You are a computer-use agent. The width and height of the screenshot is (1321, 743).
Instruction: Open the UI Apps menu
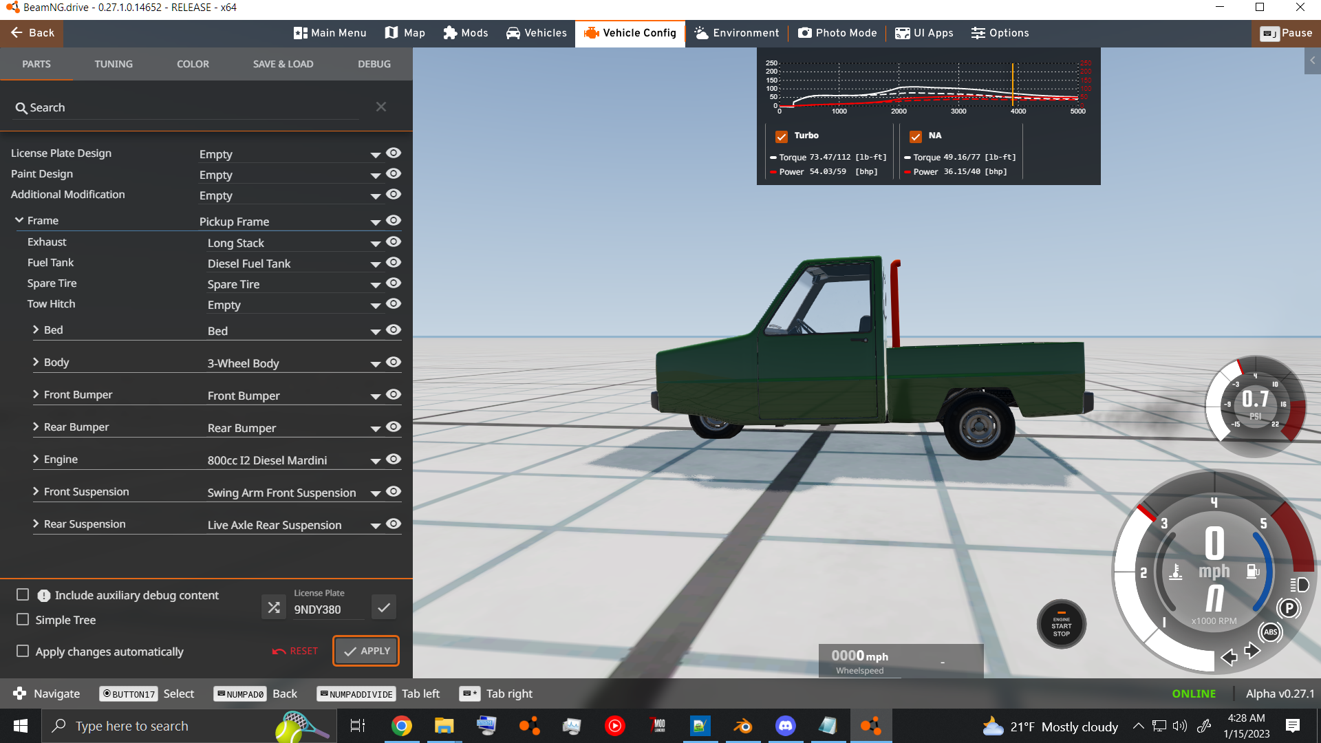click(924, 33)
